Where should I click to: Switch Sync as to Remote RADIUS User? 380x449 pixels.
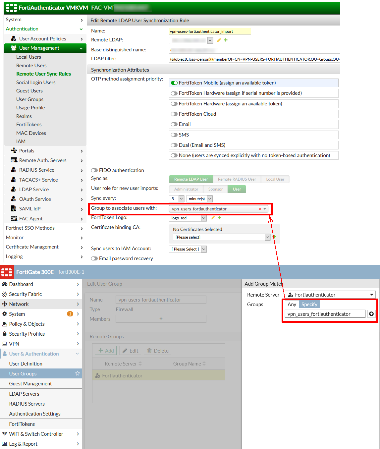pos(237,179)
